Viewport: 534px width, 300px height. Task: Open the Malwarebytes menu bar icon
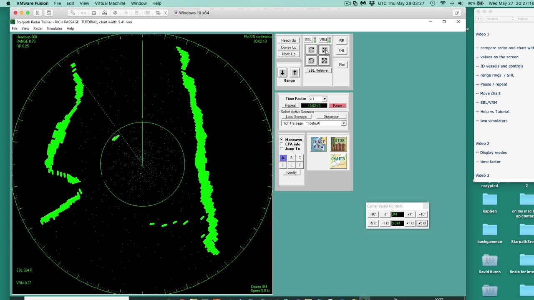[363, 3]
